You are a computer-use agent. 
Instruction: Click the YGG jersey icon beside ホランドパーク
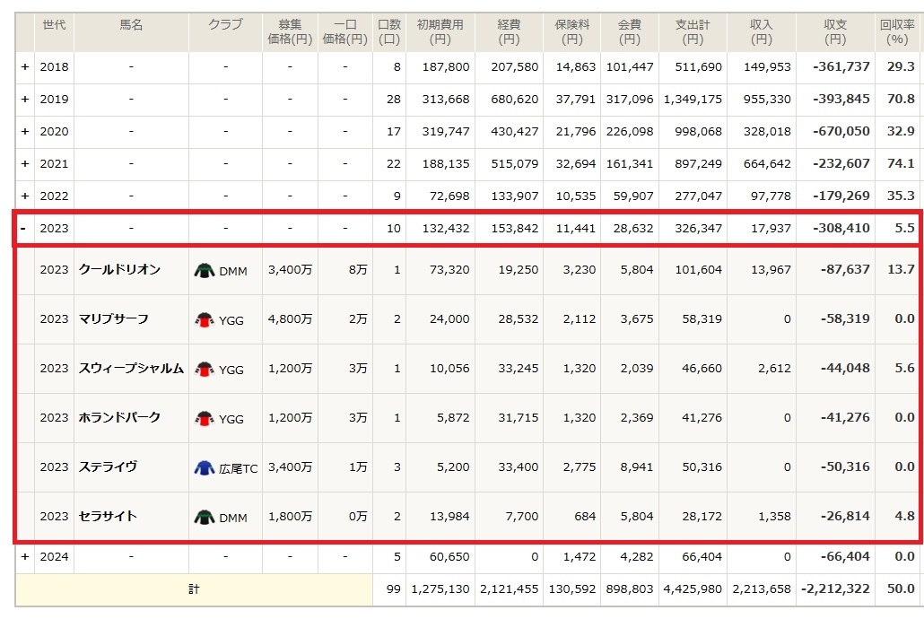(x=205, y=418)
